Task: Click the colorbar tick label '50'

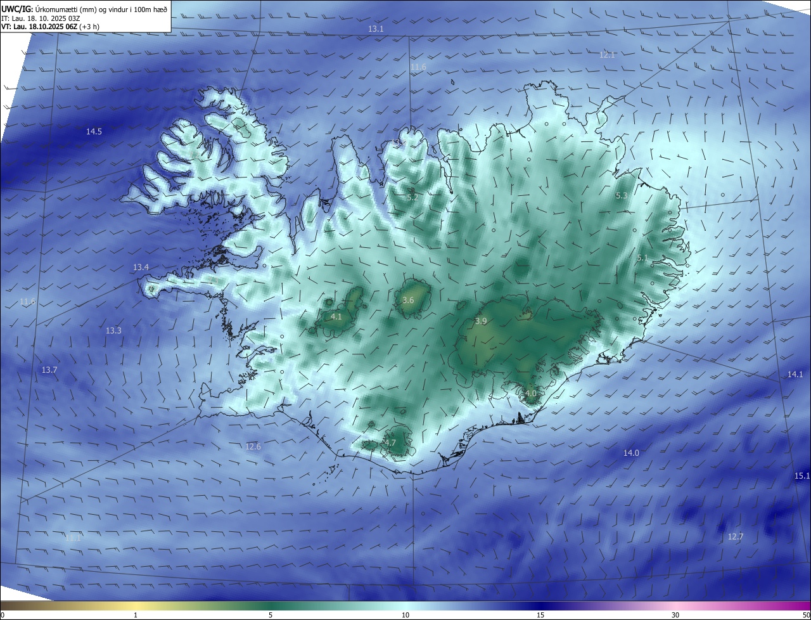Action: (806, 615)
